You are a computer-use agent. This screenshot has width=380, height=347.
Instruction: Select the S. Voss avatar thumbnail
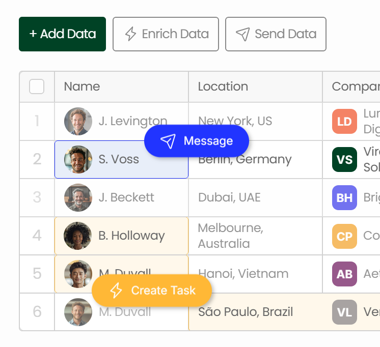point(78,159)
